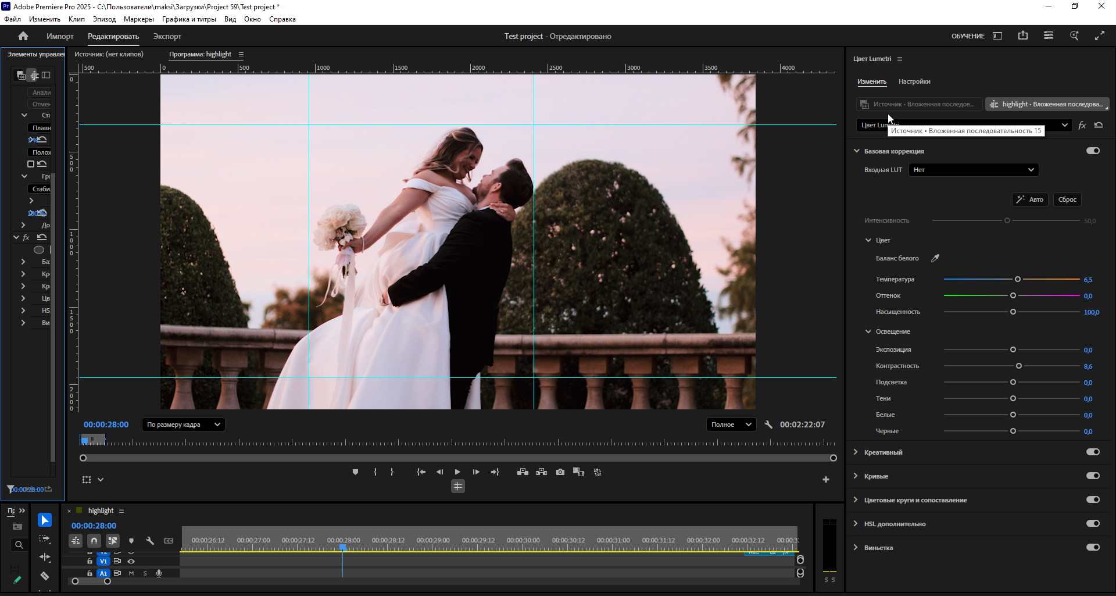Click the Export Frame camera icon
1116x596 pixels.
pyautogui.click(x=560, y=472)
